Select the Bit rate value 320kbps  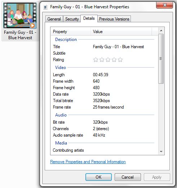click(100, 122)
